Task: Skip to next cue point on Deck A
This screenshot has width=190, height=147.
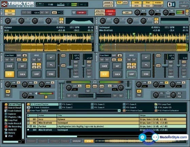Action: coord(12,60)
